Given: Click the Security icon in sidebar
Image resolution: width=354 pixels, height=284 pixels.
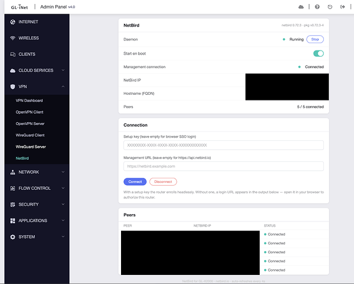Looking at the screenshot, I should (13, 204).
